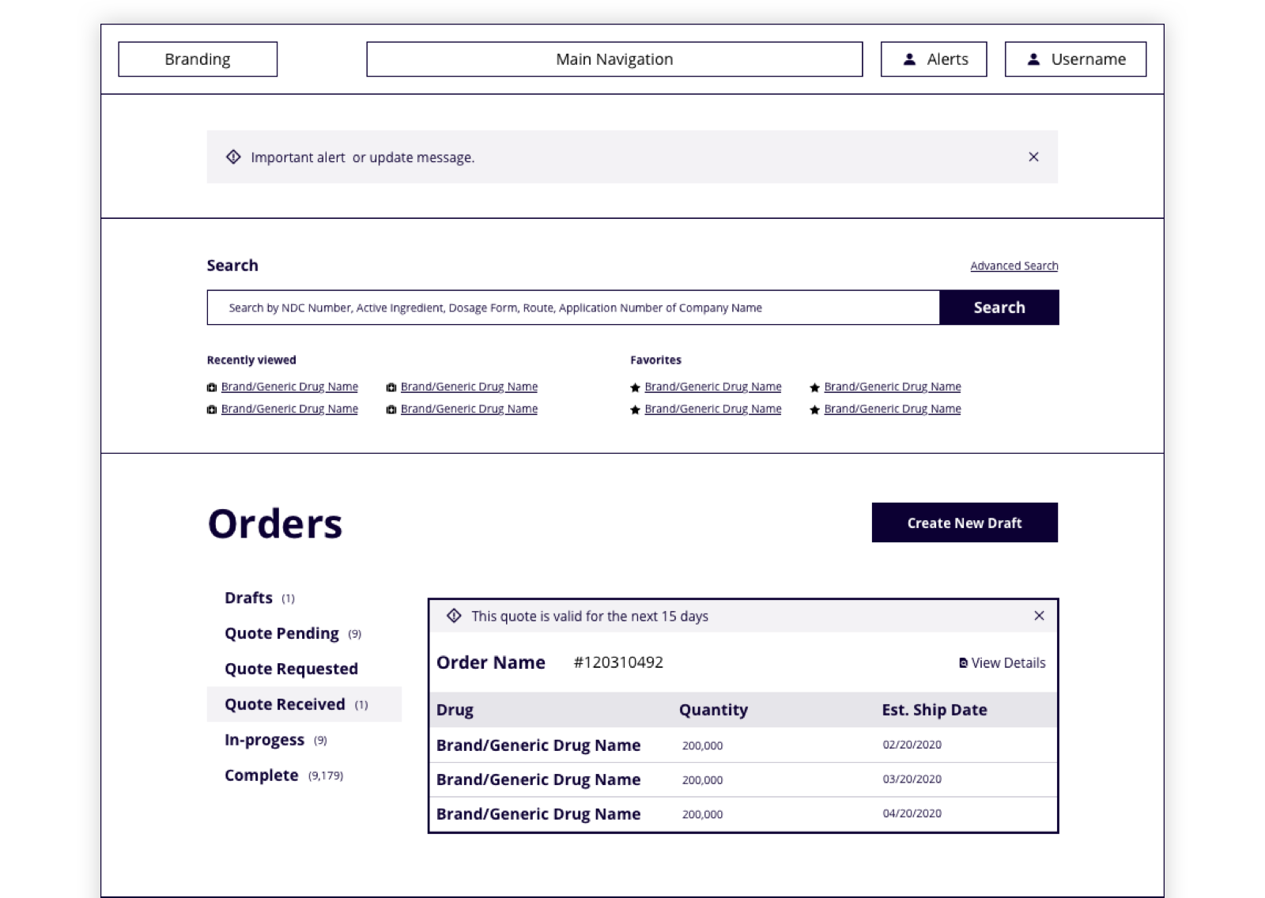Click the diamond icon beside the quote validity notice

[454, 616]
